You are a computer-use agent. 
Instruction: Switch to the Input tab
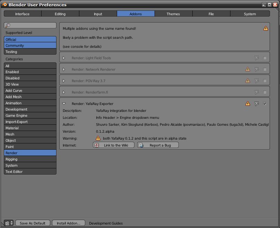[98, 14]
